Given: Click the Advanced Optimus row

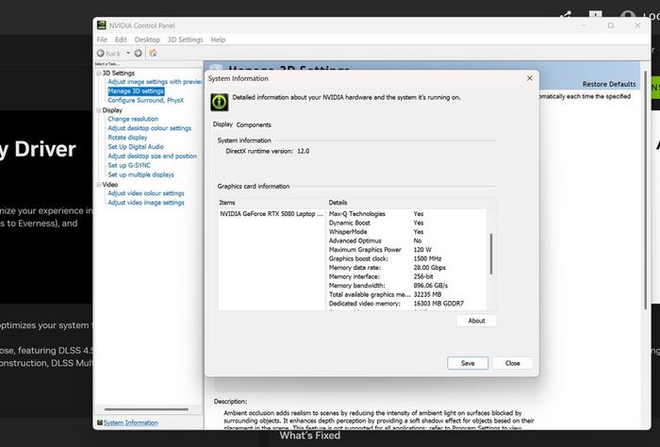Looking at the screenshot, I should tap(407, 240).
